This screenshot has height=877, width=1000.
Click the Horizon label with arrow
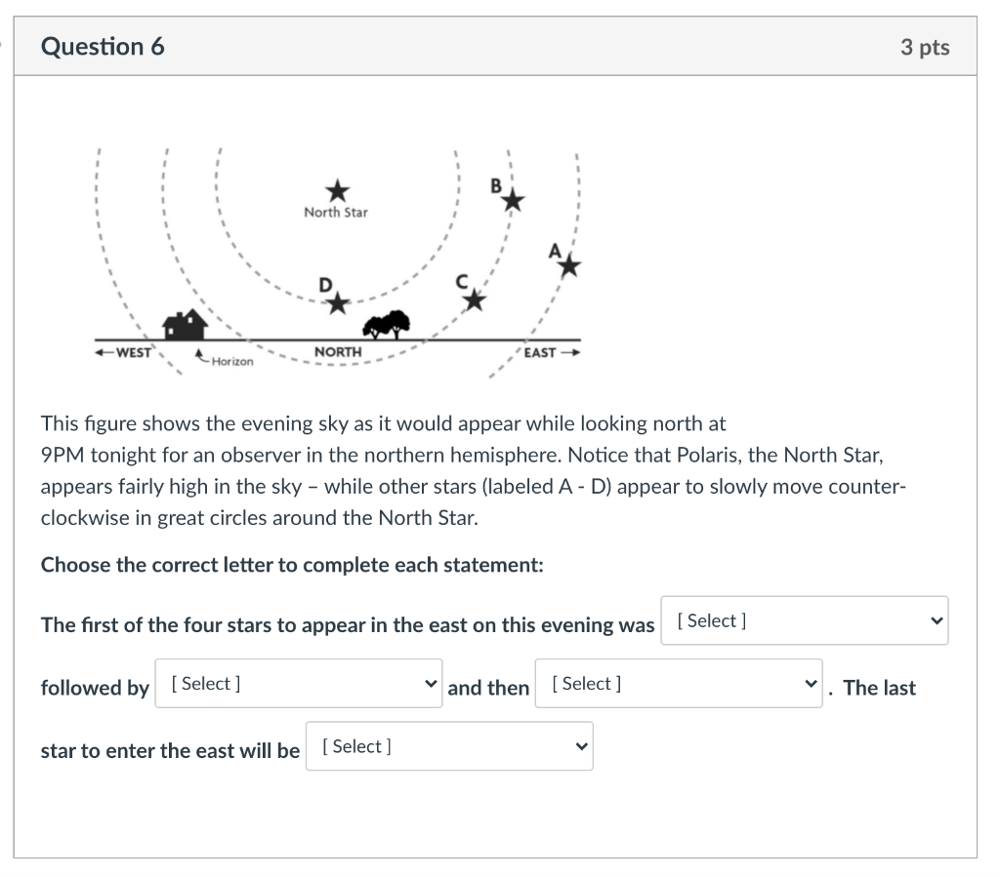(x=225, y=359)
